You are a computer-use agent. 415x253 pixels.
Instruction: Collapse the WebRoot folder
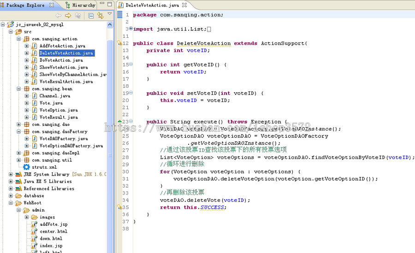pyautogui.click(x=11, y=203)
